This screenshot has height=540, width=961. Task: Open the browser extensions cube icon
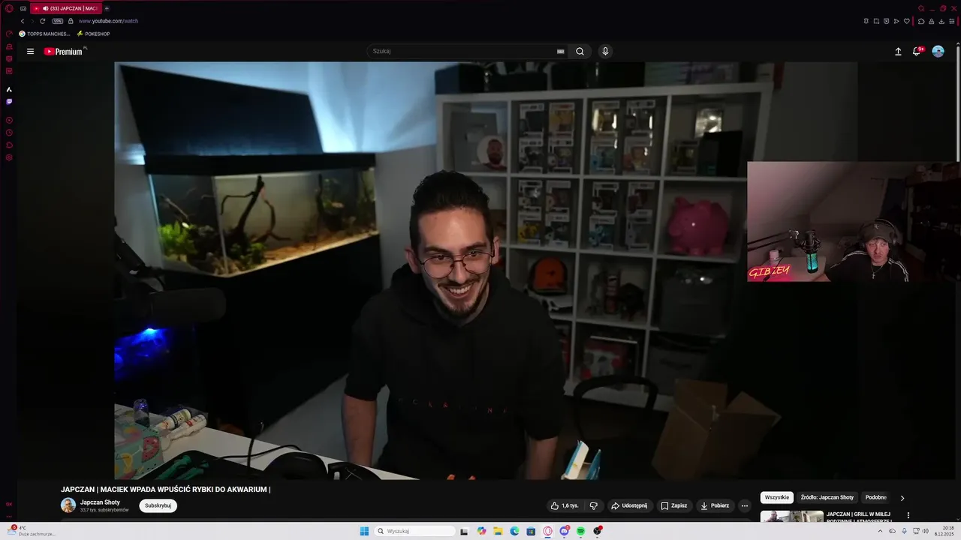click(921, 21)
